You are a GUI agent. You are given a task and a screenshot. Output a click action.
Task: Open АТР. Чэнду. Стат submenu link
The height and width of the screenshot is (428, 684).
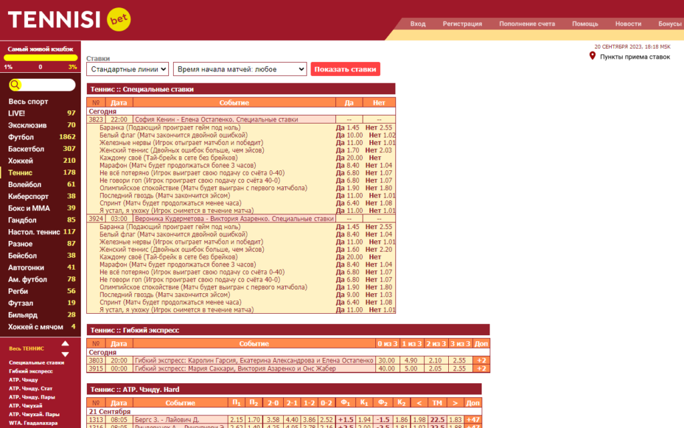click(30, 389)
